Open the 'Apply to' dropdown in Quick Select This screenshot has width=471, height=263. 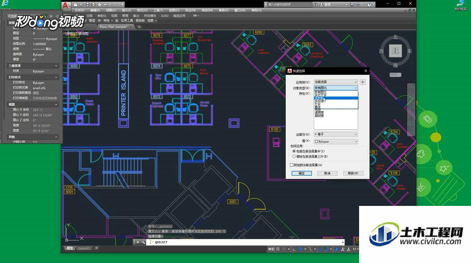(336, 82)
